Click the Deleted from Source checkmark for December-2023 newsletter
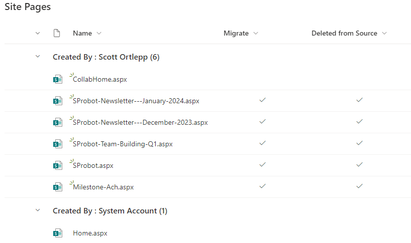Viewport: 411px width, 243px height. pyautogui.click(x=359, y=121)
